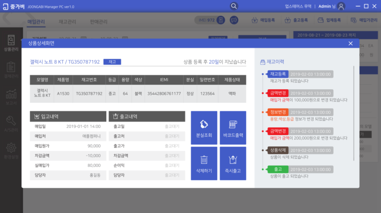Click the 삭제하기 trash can tile
381x213 pixels.
(204, 163)
